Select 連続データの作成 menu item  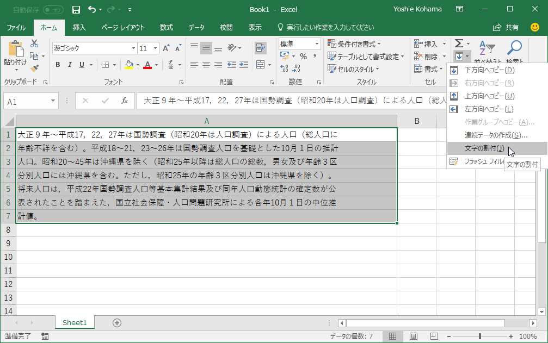[496, 135]
